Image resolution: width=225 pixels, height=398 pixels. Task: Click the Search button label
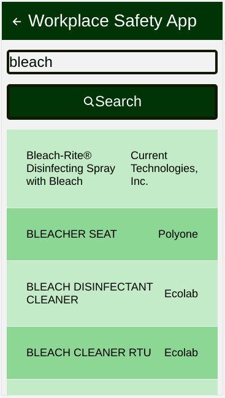[118, 101]
